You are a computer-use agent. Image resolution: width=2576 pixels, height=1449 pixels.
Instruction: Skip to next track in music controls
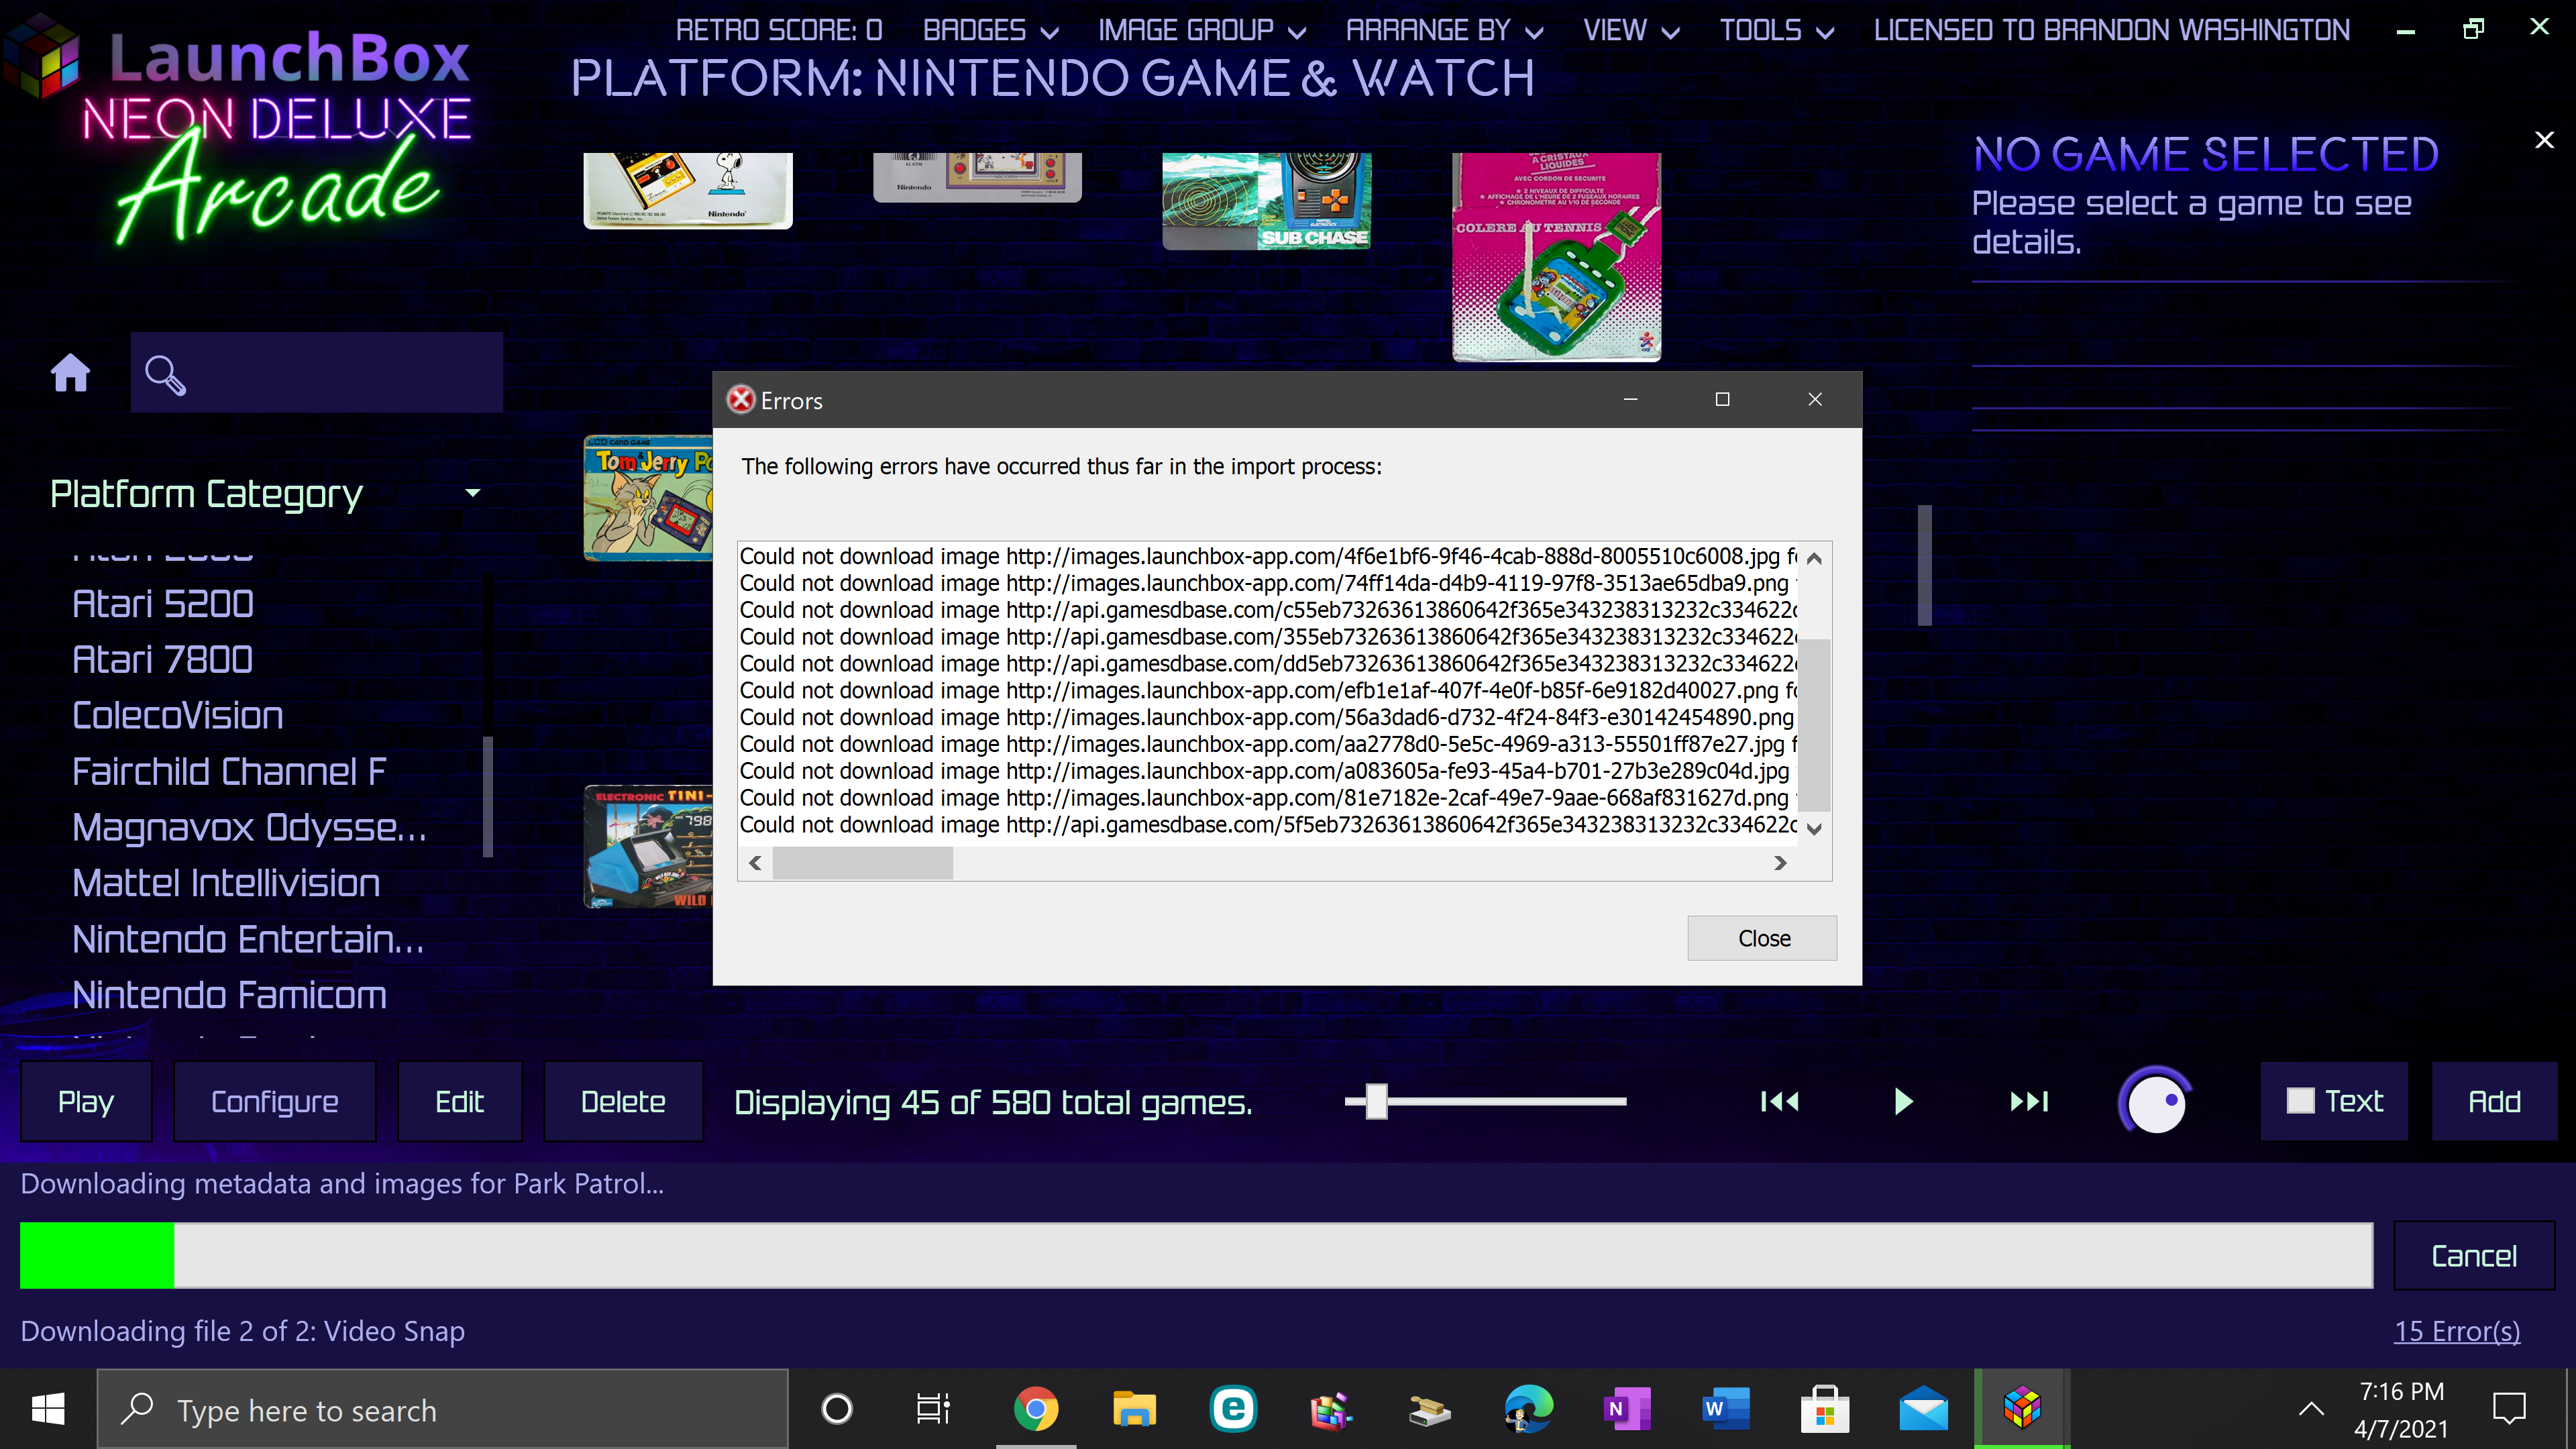(x=2029, y=1101)
